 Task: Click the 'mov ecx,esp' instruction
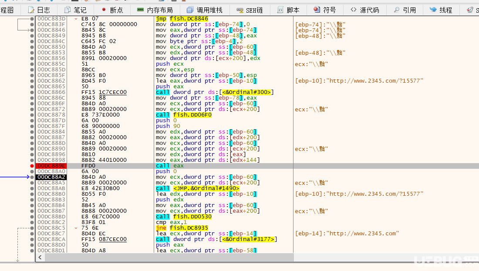175,70
